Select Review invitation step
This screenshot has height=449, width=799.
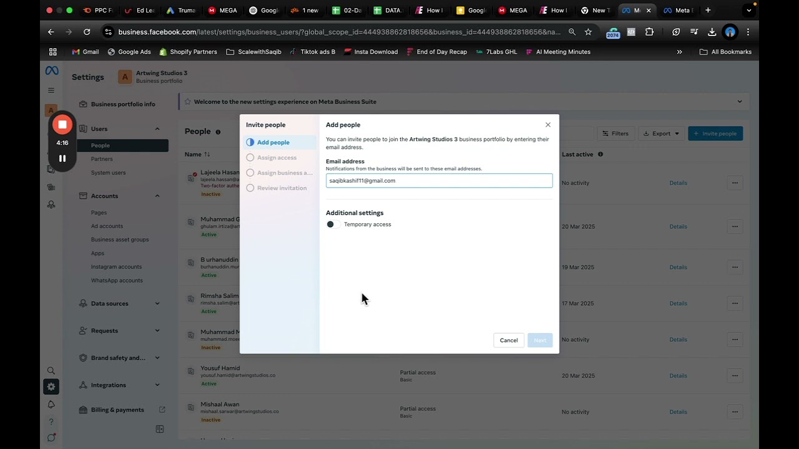coord(280,188)
